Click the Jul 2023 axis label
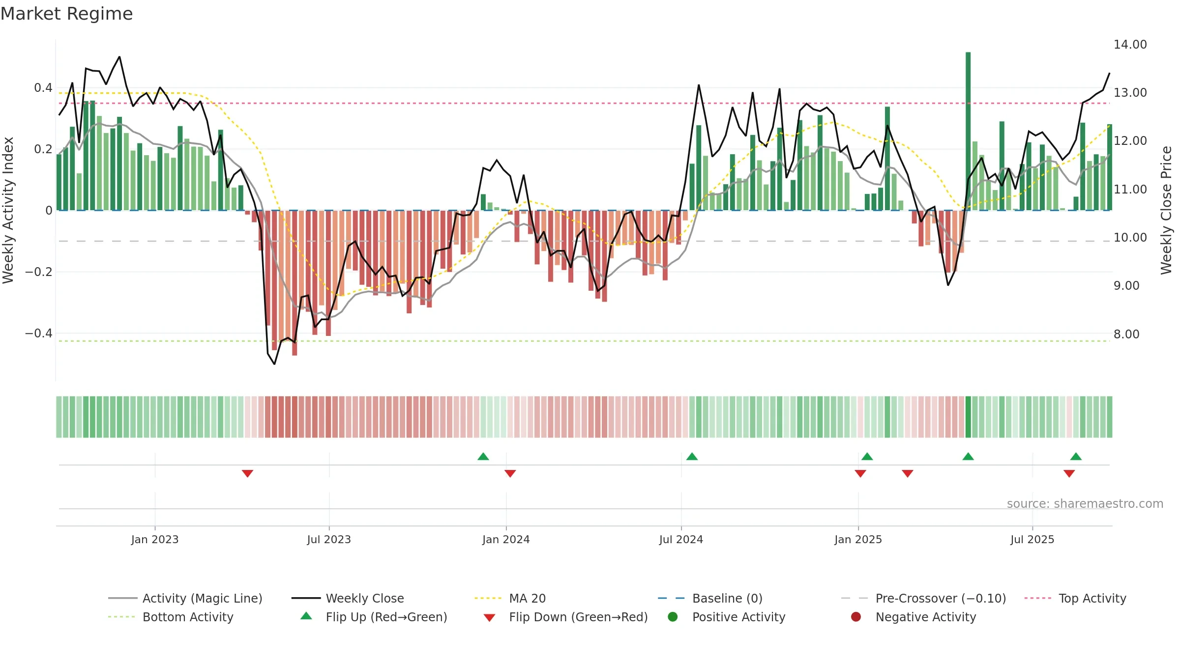This screenshot has width=1180, height=663. coord(329,539)
